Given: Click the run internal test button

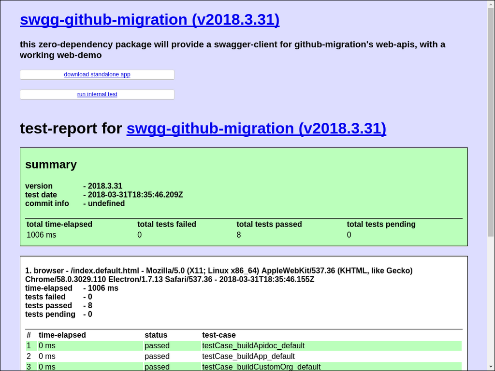Looking at the screenshot, I should coord(97,94).
